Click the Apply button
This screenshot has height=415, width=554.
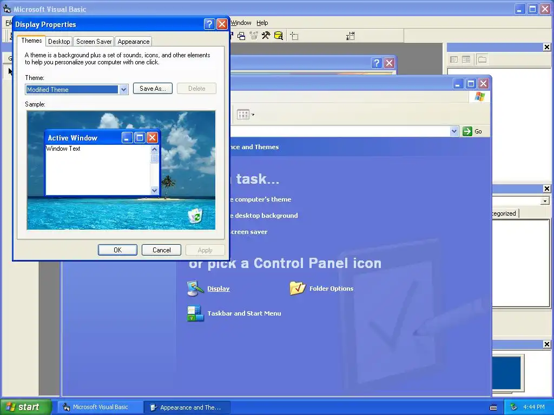tap(205, 250)
